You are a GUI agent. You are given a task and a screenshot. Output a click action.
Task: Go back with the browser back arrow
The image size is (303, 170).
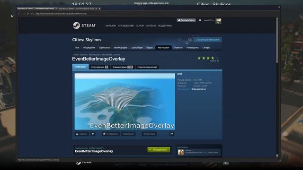click(19, 14)
